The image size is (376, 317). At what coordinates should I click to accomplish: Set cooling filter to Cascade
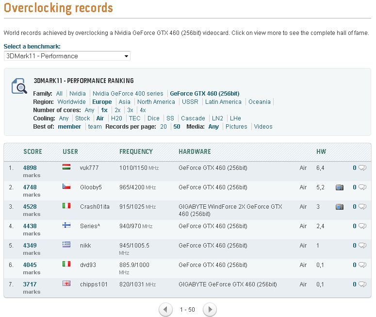(193, 118)
